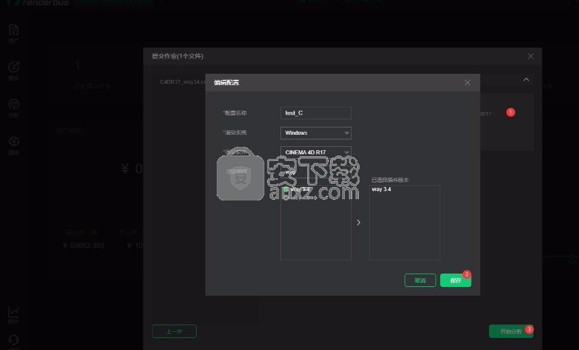The image size is (579, 350).
Task: Open the 统计 statistics section in the sidebar
Action: 13,315
